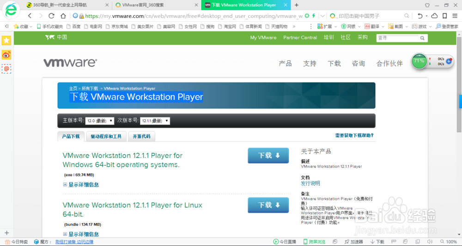462x246 pixels.
Task: Open the skin (shirt) icon in the title bar
Action: pos(427,5)
